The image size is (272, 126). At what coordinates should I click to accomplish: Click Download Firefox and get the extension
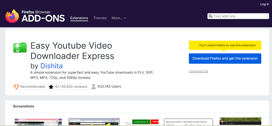coord(225,58)
